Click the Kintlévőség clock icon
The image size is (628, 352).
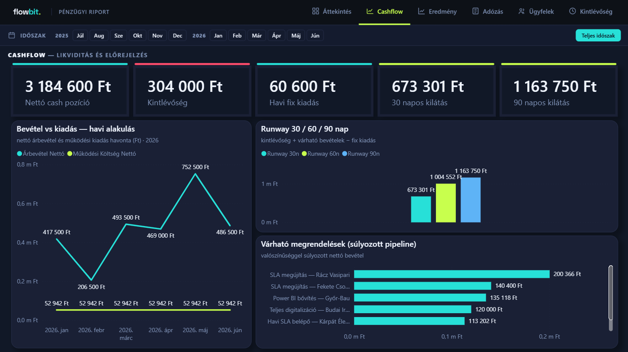pos(572,11)
